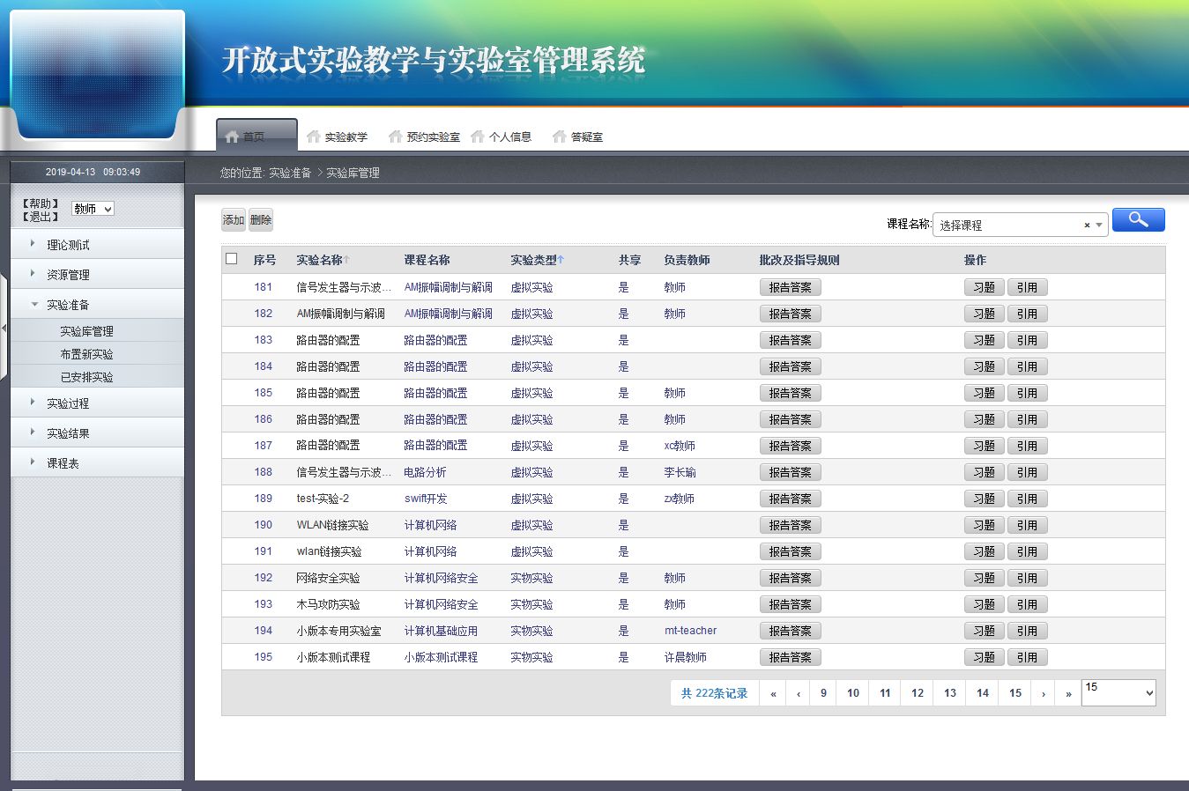
Task: Click the home icon on 首页 tab
Action: click(x=232, y=137)
